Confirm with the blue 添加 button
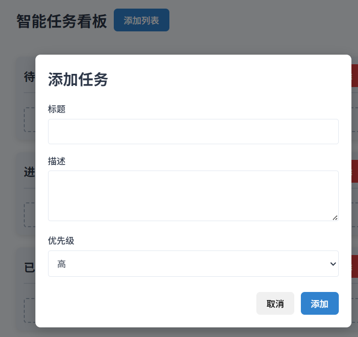 pyautogui.click(x=320, y=304)
